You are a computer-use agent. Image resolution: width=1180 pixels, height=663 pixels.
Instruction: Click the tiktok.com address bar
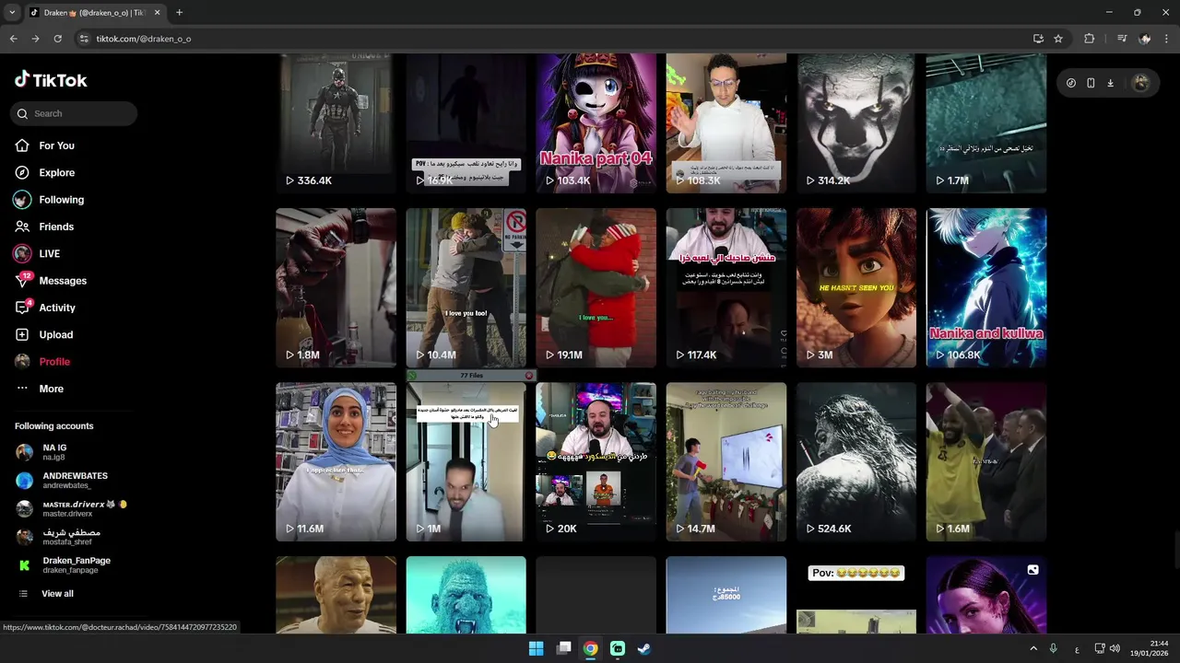point(553,39)
